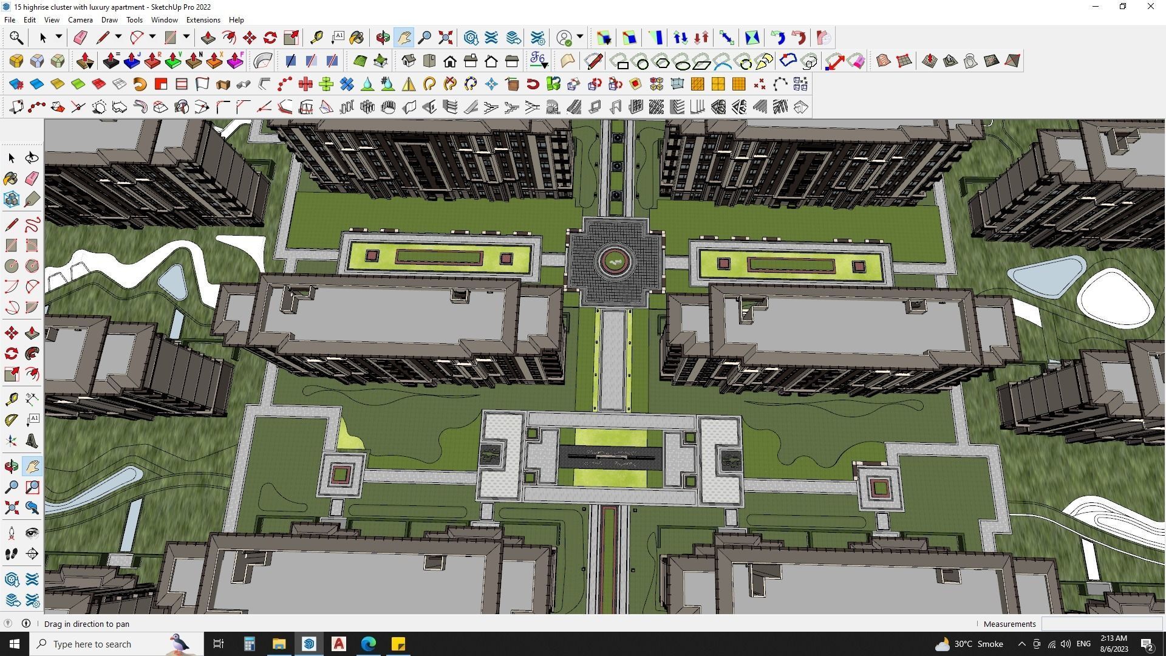Open the Camera menu
This screenshot has width=1166, height=656.
click(80, 20)
